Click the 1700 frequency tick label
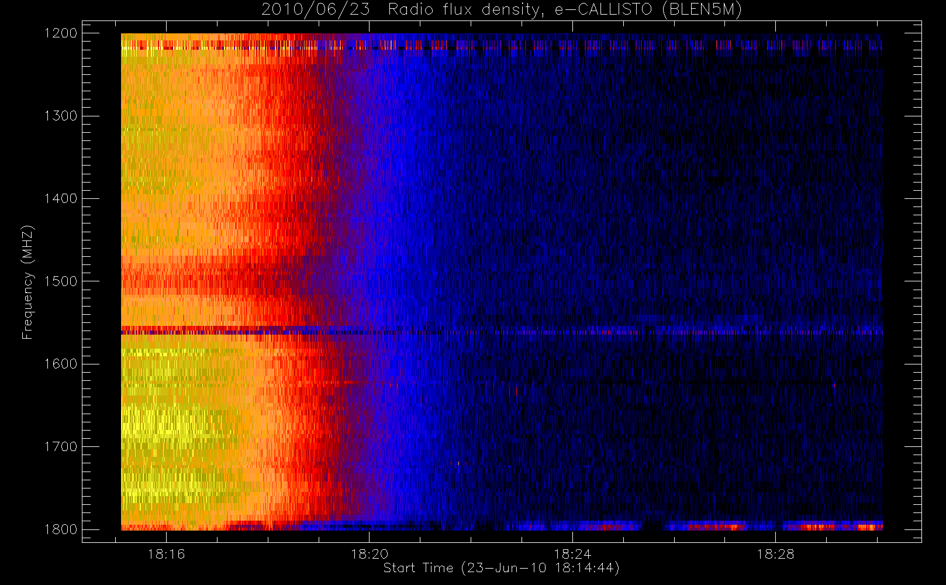Image resolution: width=946 pixels, height=585 pixels. click(61, 447)
